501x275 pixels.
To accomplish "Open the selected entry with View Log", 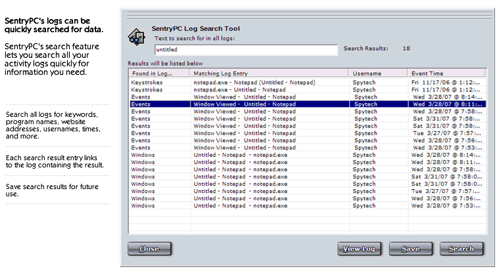I will click(359, 249).
